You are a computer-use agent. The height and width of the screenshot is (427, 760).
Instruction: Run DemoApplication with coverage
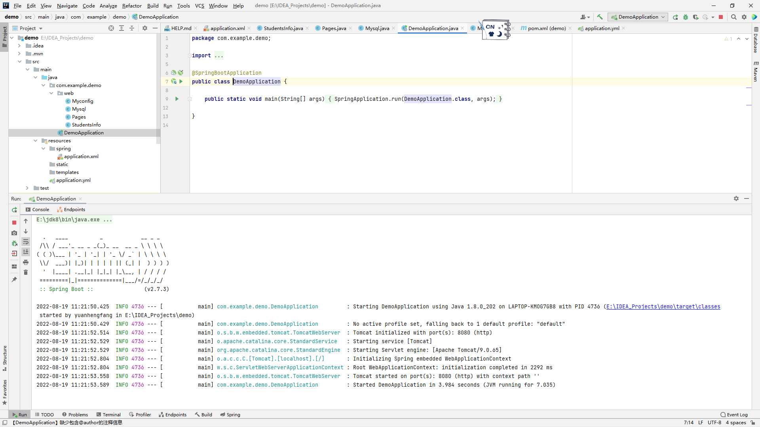pos(695,17)
